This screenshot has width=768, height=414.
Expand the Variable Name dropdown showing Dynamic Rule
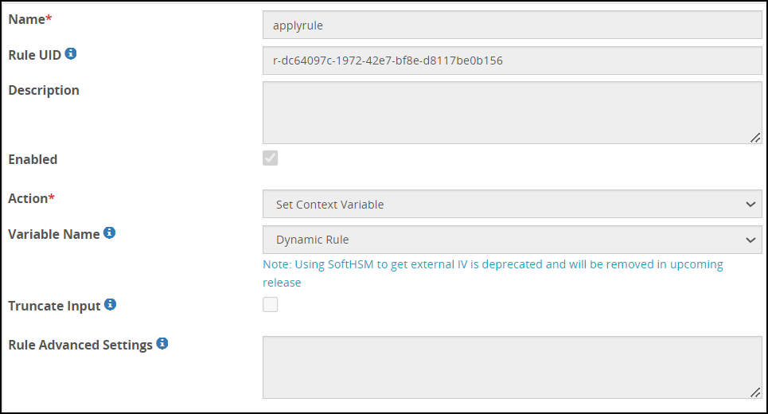512,240
